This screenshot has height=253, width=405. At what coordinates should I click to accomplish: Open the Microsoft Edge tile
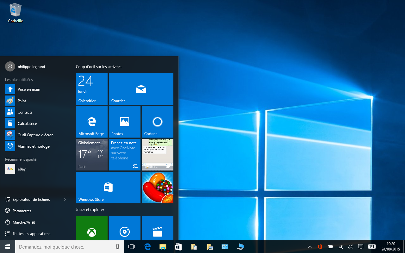[x=92, y=122]
